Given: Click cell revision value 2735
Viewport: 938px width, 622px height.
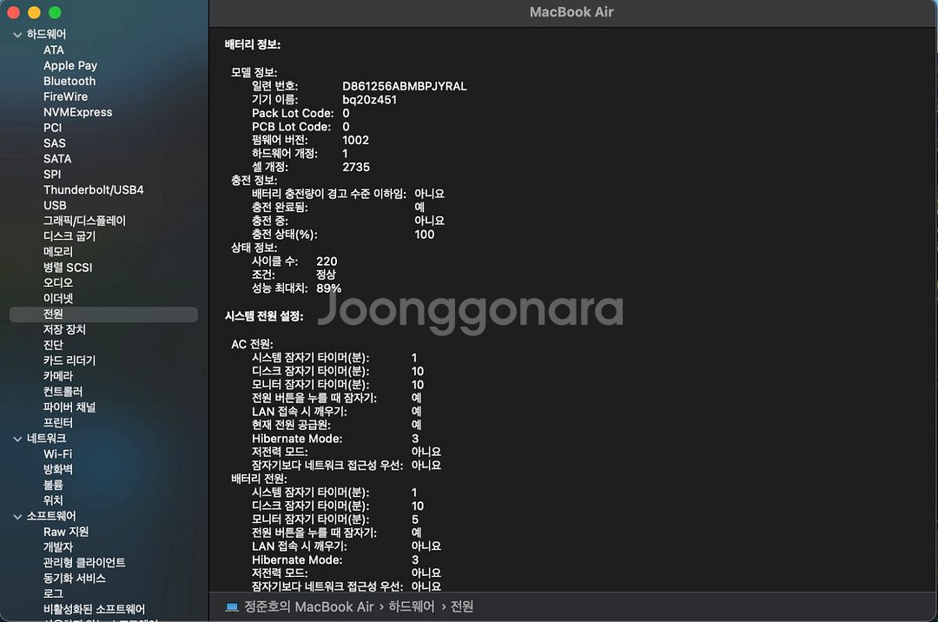Looking at the screenshot, I should coord(356,168).
